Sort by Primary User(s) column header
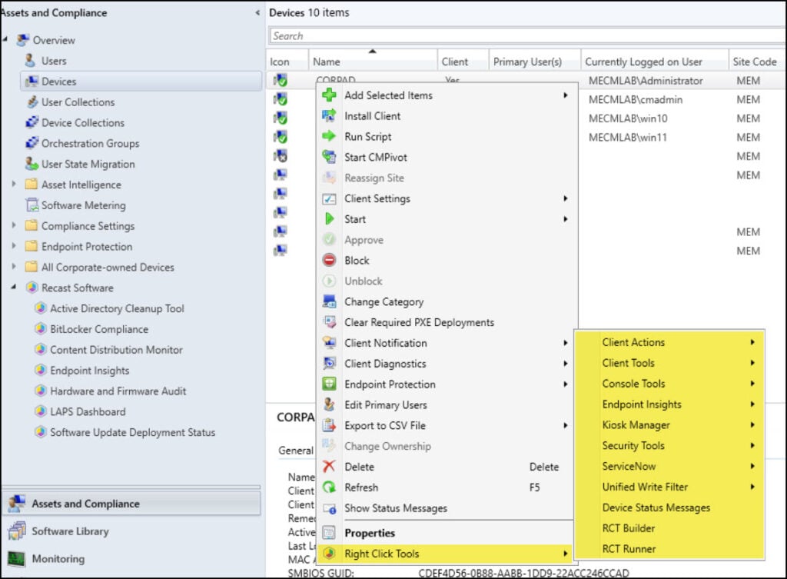The image size is (787, 579). tap(534, 62)
